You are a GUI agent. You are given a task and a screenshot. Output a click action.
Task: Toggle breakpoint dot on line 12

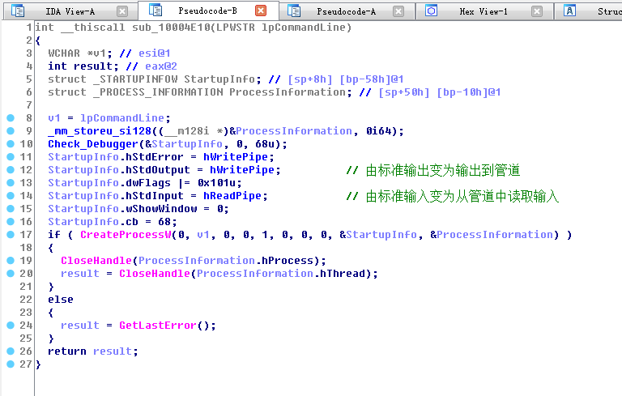(x=11, y=170)
